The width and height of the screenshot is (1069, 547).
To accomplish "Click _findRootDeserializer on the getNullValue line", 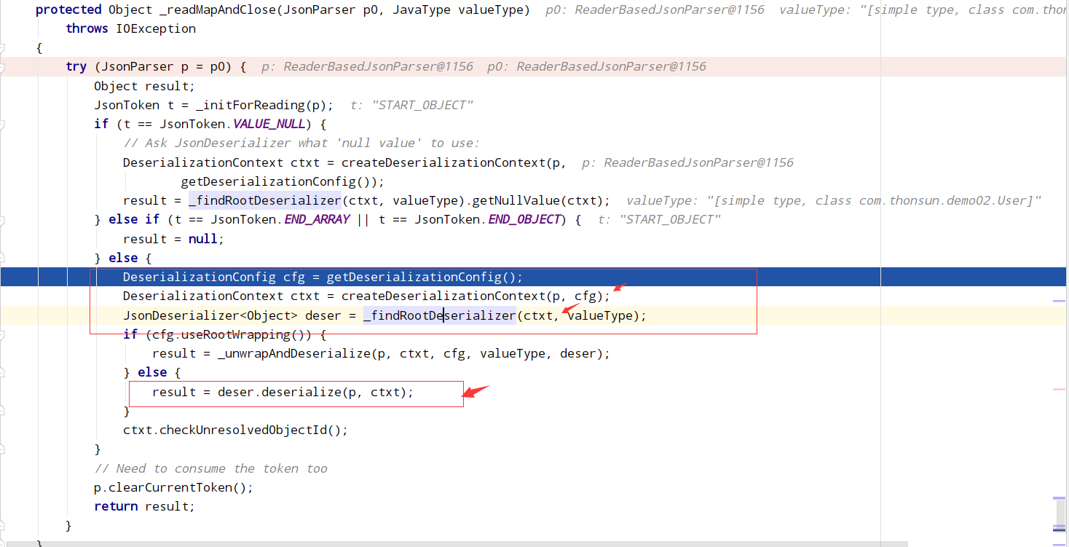I will click(x=265, y=200).
